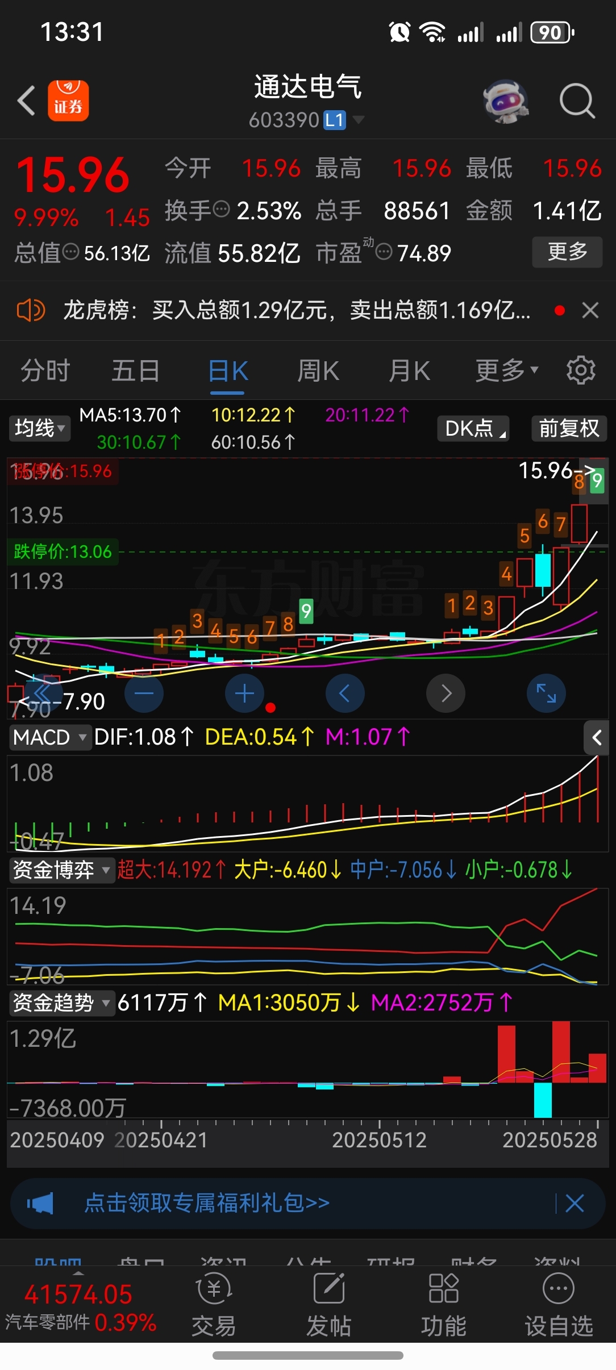
Task: Tap the current price 15.96
Action: click(x=73, y=175)
